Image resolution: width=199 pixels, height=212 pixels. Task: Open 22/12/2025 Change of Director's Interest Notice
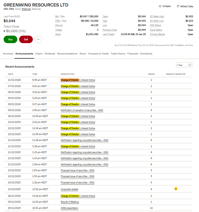tap(78, 128)
